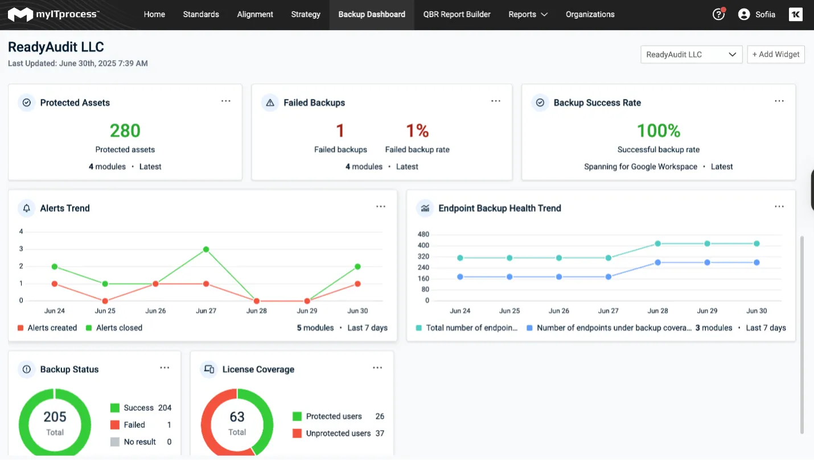Click the green Success legend color swatch

coord(115,408)
